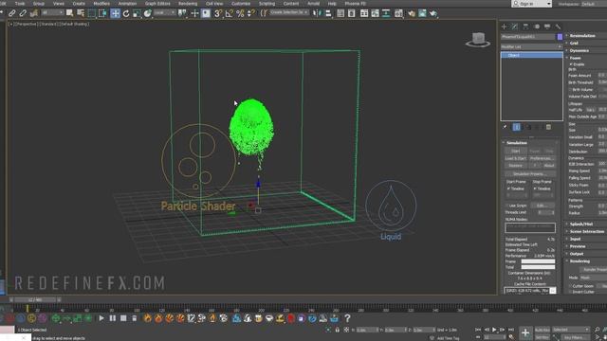The width and height of the screenshot is (607, 341).
Task: Open the Create tab plus icon in command panel
Action: tap(504, 27)
